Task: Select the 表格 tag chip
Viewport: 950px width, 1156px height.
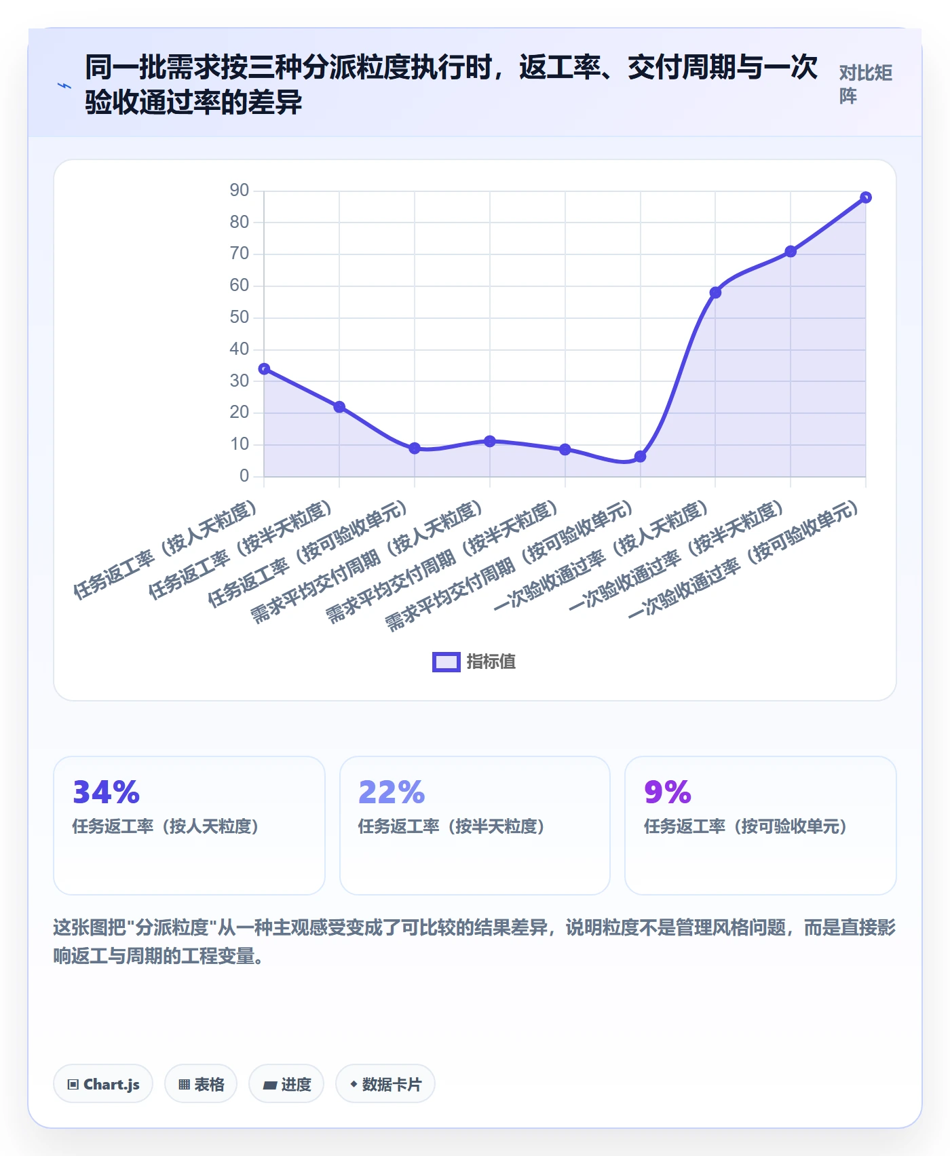Action: (x=201, y=1083)
